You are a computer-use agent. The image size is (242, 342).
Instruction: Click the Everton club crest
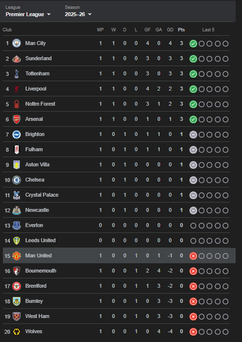click(x=17, y=226)
